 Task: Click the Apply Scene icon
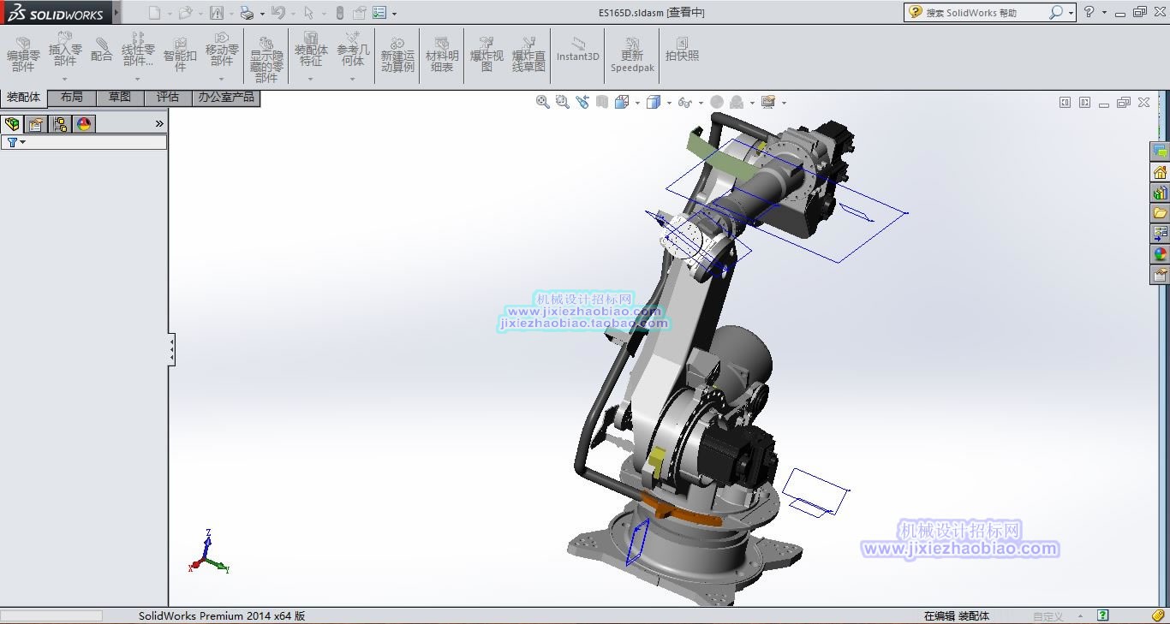(x=737, y=102)
